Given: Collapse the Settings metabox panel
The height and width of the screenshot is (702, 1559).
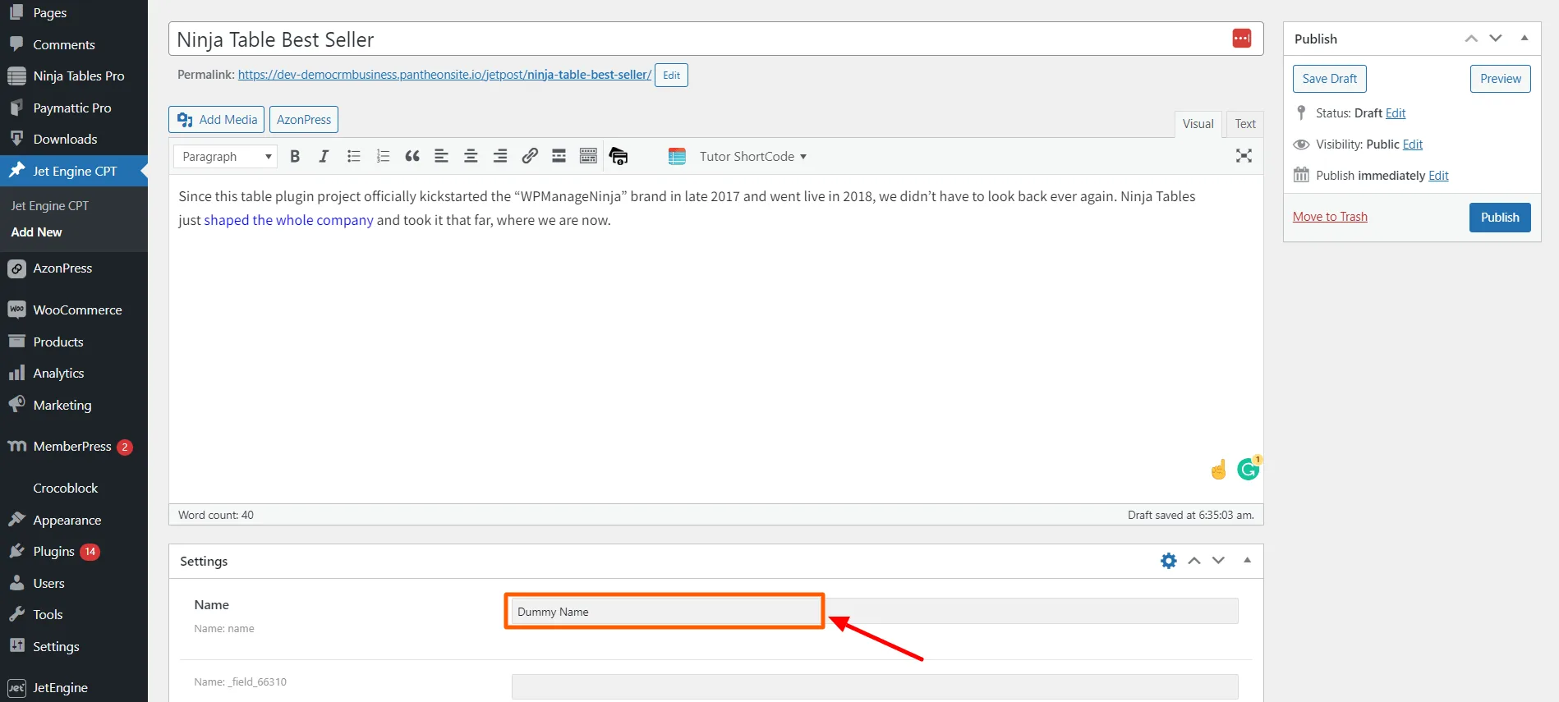Looking at the screenshot, I should pyautogui.click(x=1247, y=561).
